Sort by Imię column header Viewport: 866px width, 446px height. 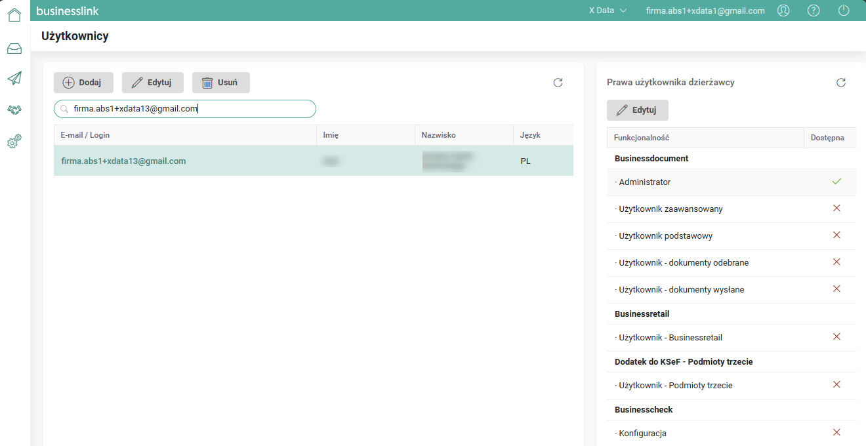(x=365, y=135)
